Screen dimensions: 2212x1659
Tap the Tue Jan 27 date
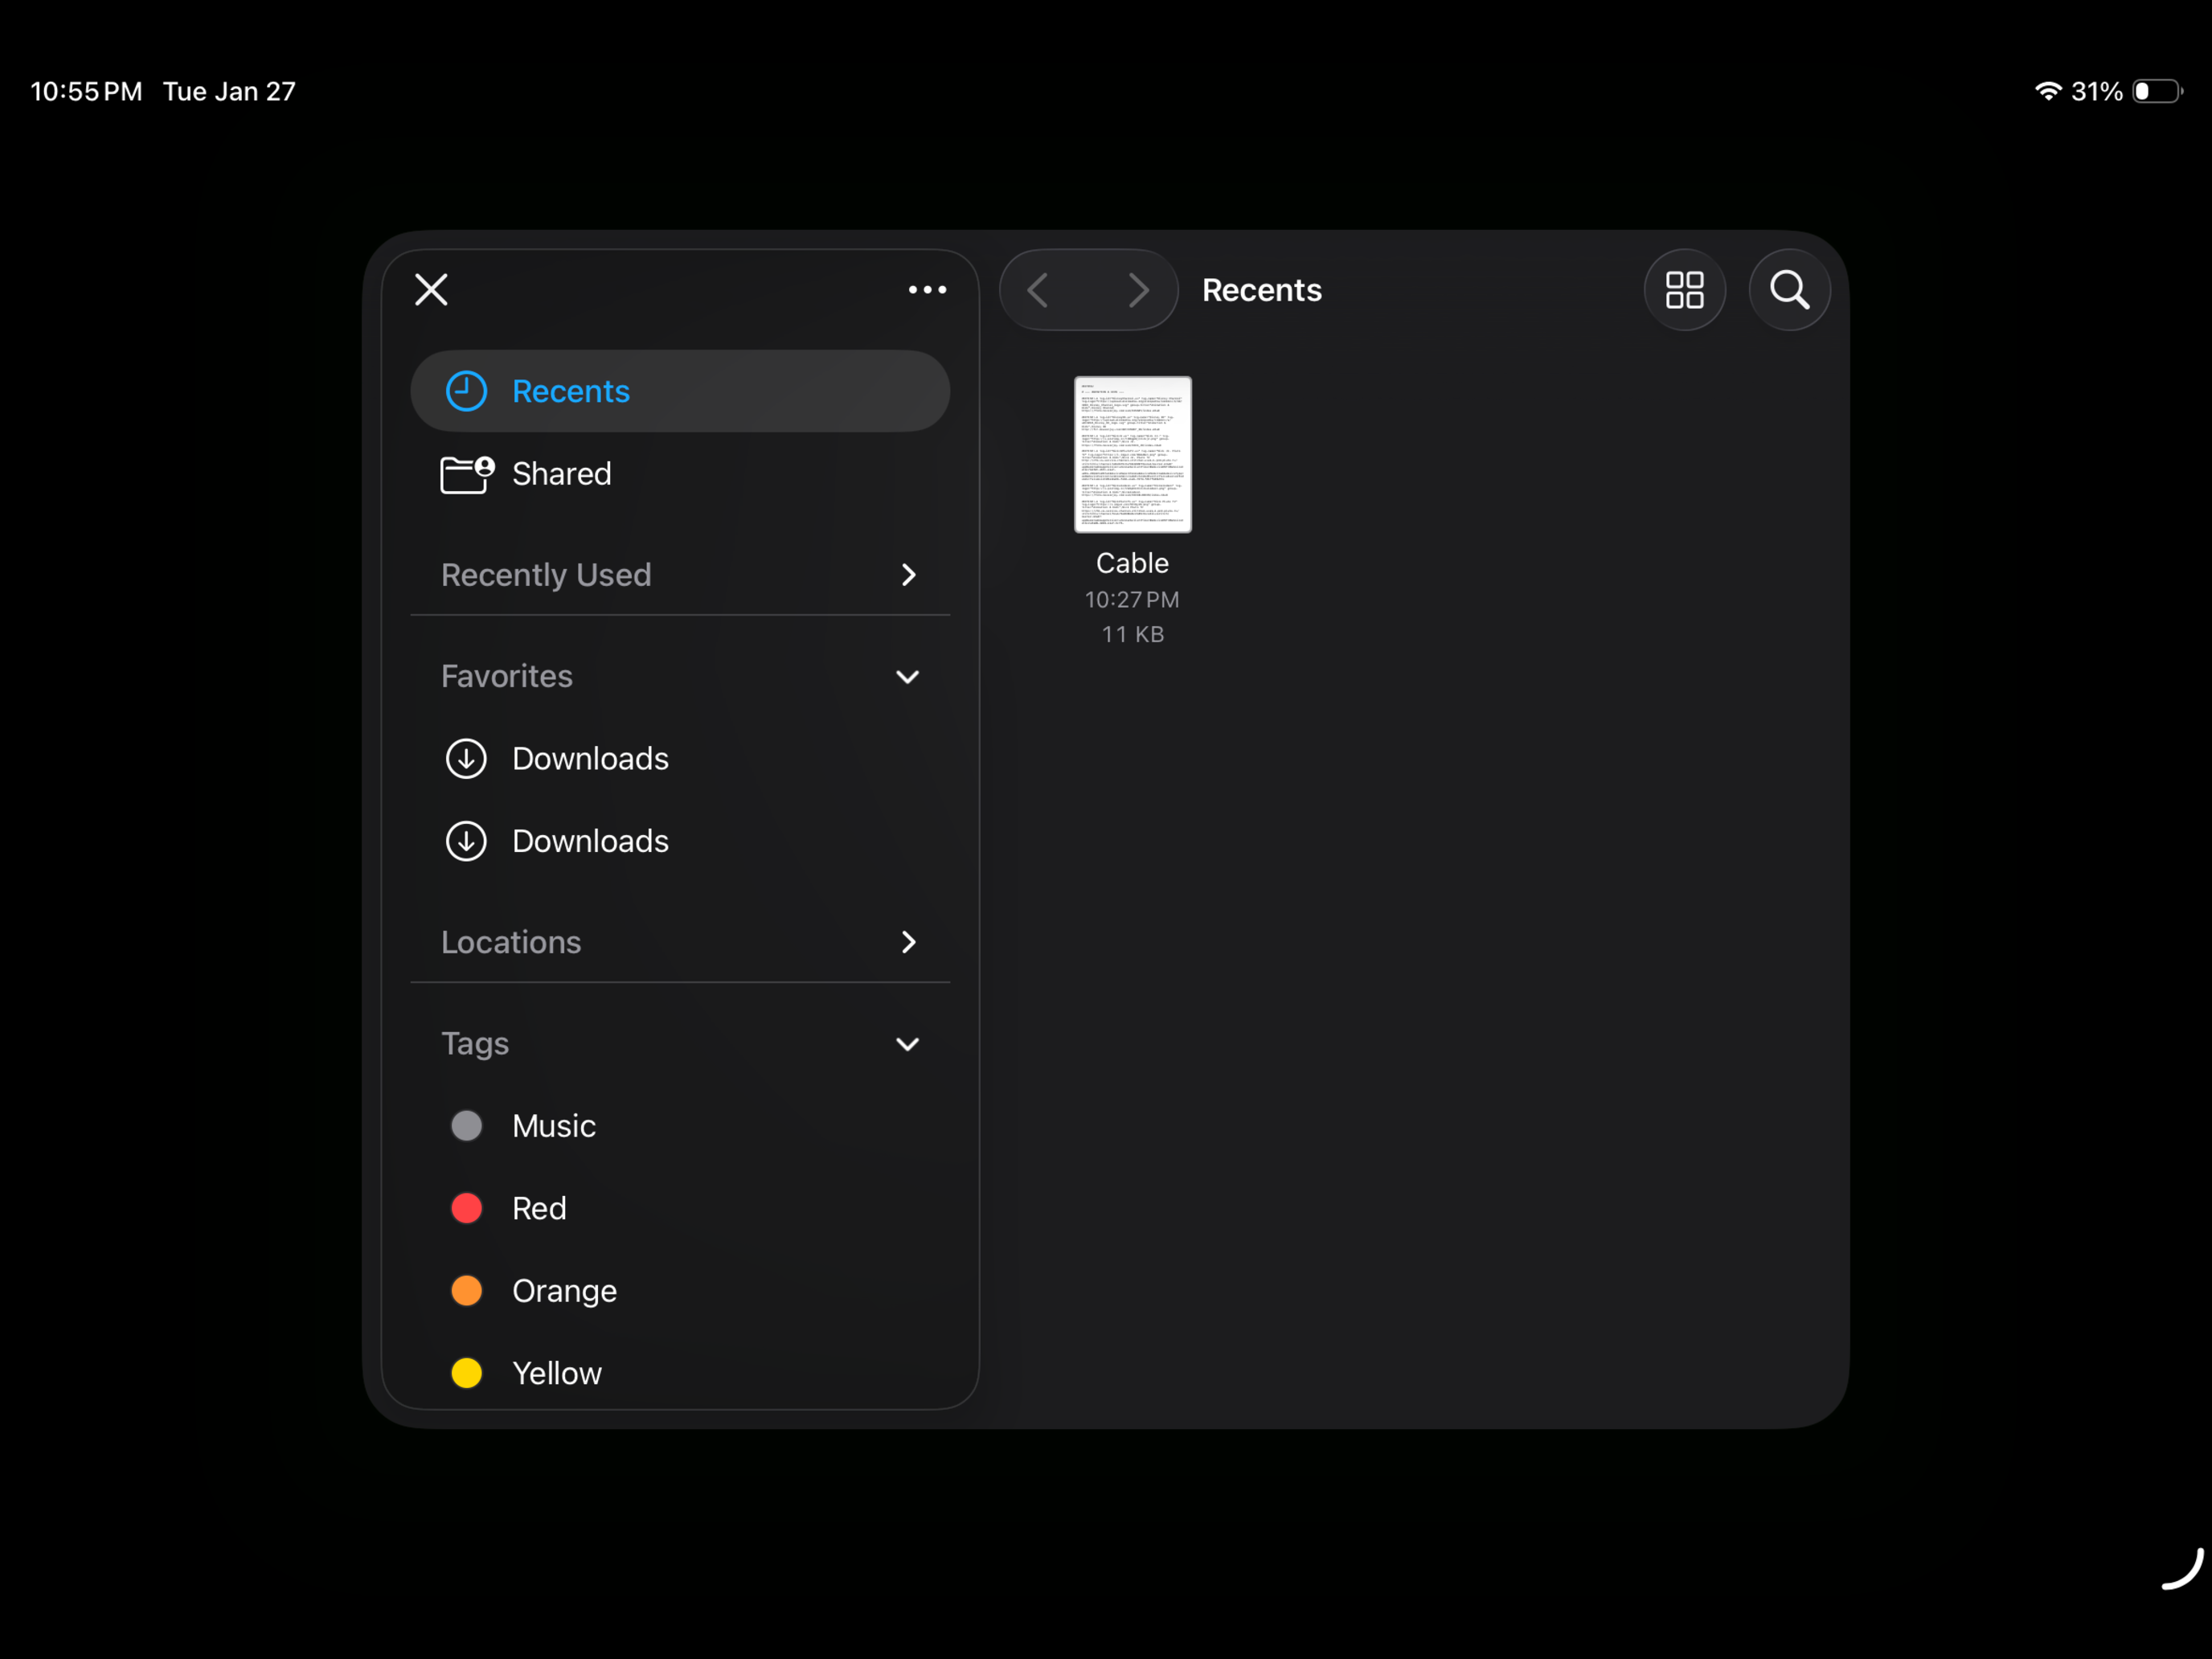point(229,91)
